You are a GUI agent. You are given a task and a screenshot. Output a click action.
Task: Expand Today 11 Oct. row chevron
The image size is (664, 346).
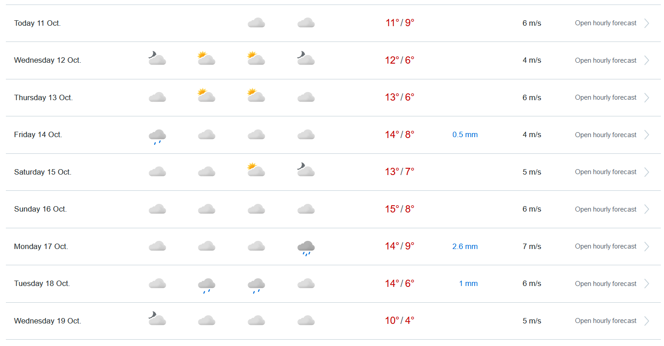point(647,23)
